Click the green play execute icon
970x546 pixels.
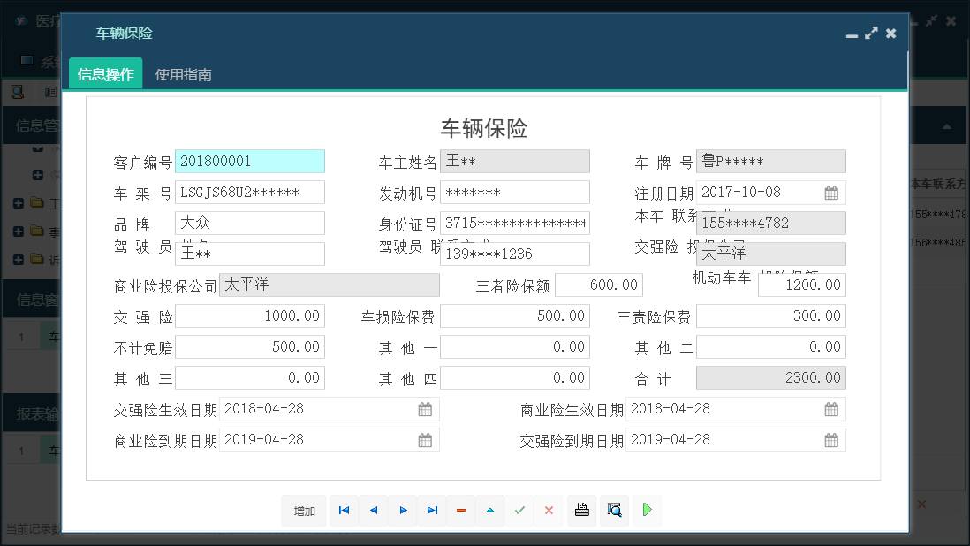(x=647, y=510)
